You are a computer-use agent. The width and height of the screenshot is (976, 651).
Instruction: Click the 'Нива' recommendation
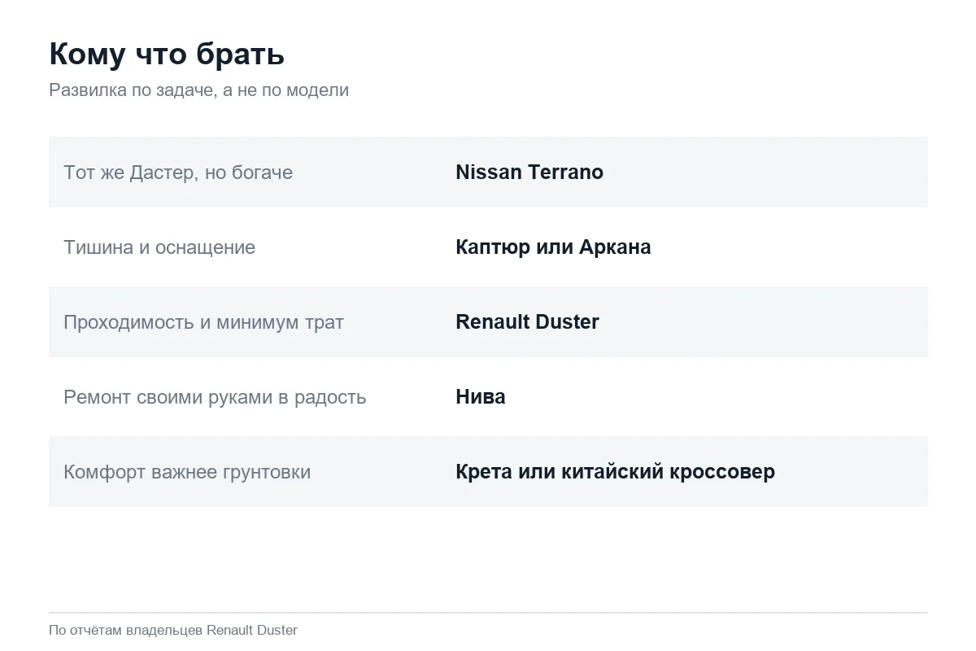[x=481, y=397]
